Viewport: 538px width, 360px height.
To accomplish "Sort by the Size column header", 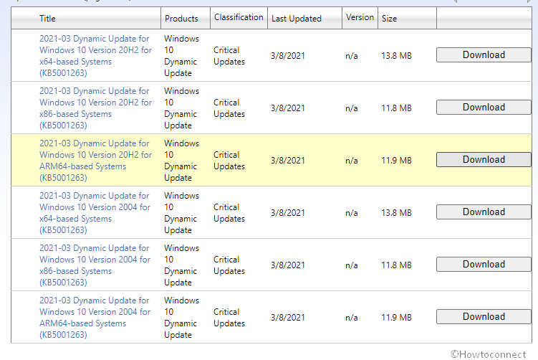I will click(x=389, y=19).
